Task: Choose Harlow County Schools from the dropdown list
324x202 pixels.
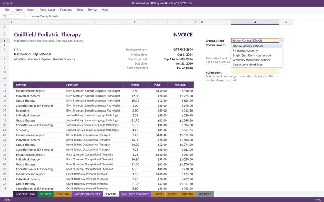Action: (256, 46)
